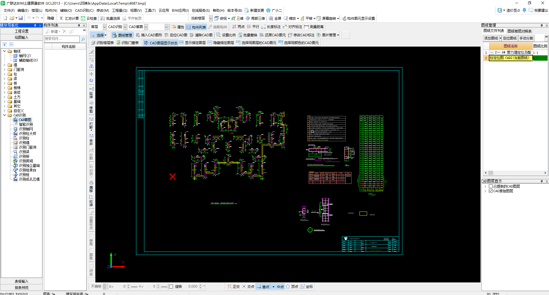Open the 首层 floor dropdown
The image size is (549, 295).
(x=105, y=27)
